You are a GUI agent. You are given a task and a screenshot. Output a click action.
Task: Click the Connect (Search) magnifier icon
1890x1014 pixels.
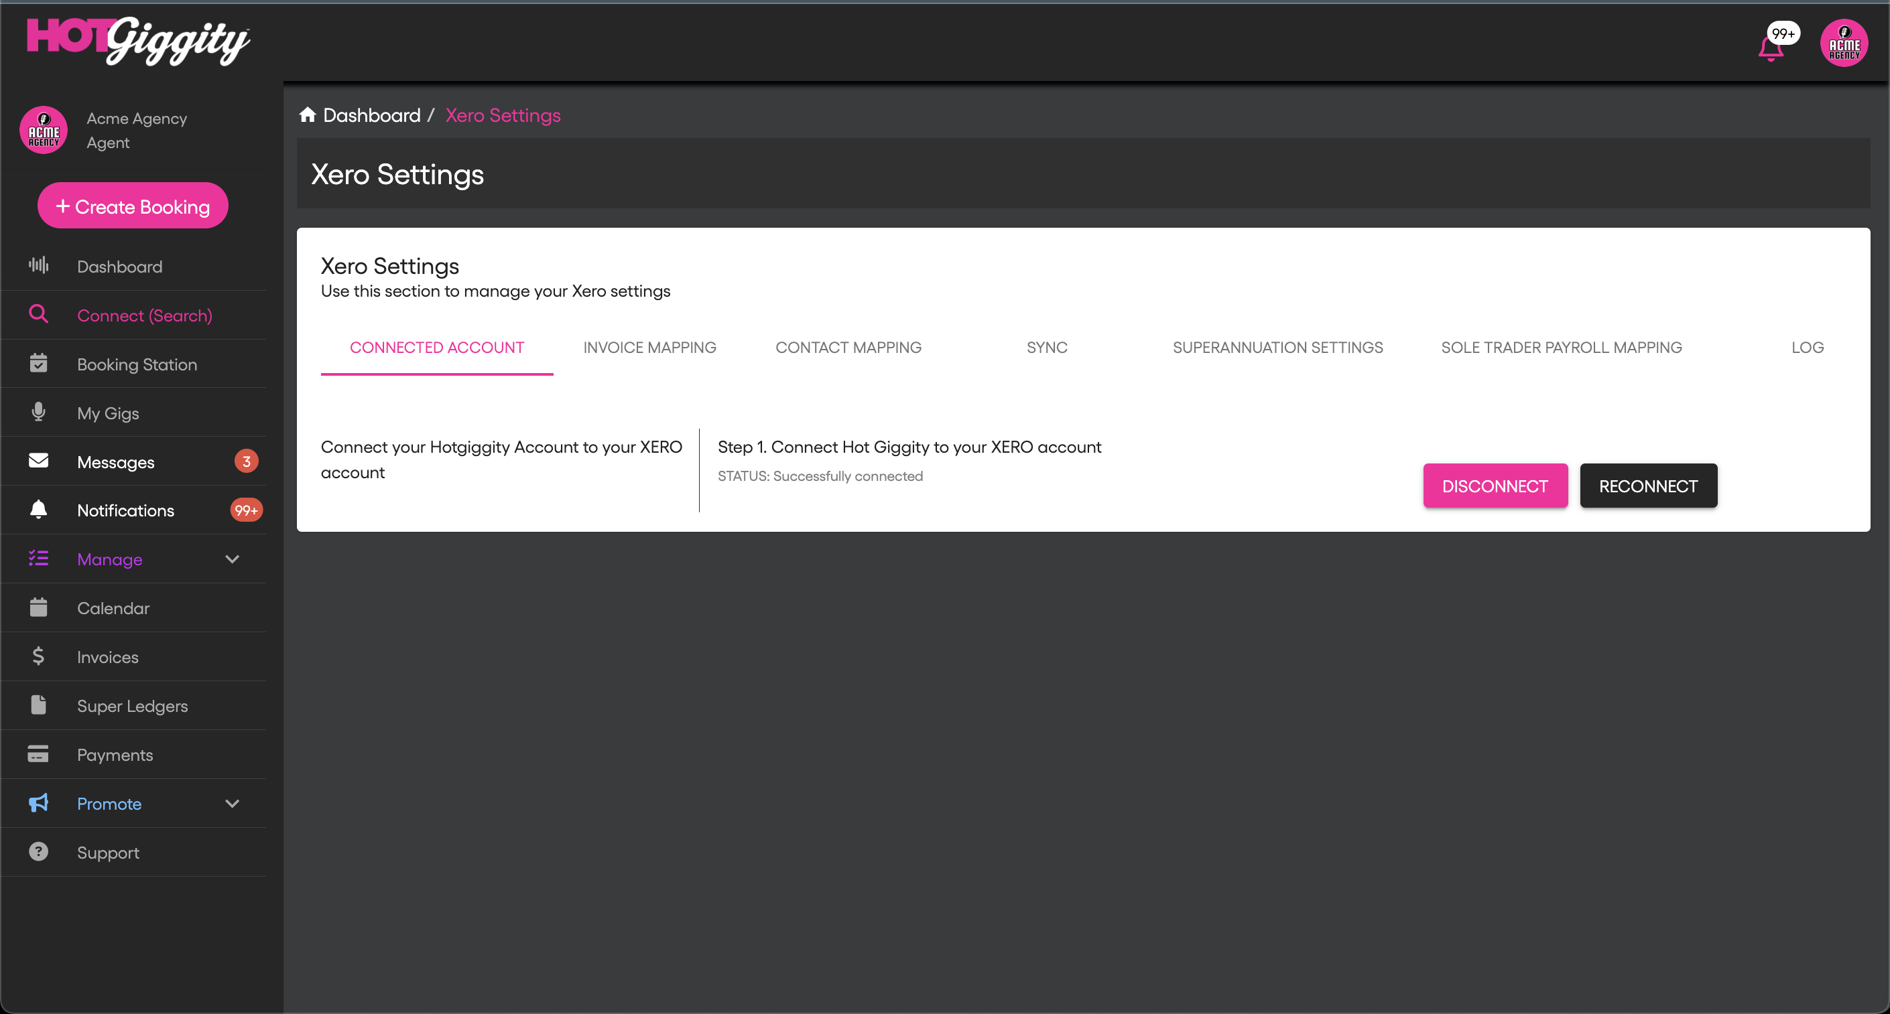coord(38,315)
